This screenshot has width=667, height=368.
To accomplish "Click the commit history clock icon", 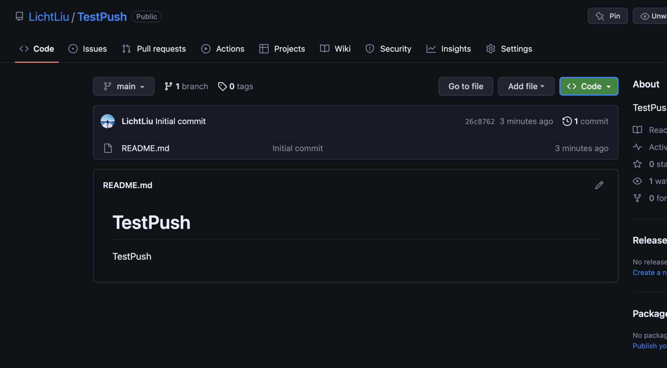I will coord(567,121).
